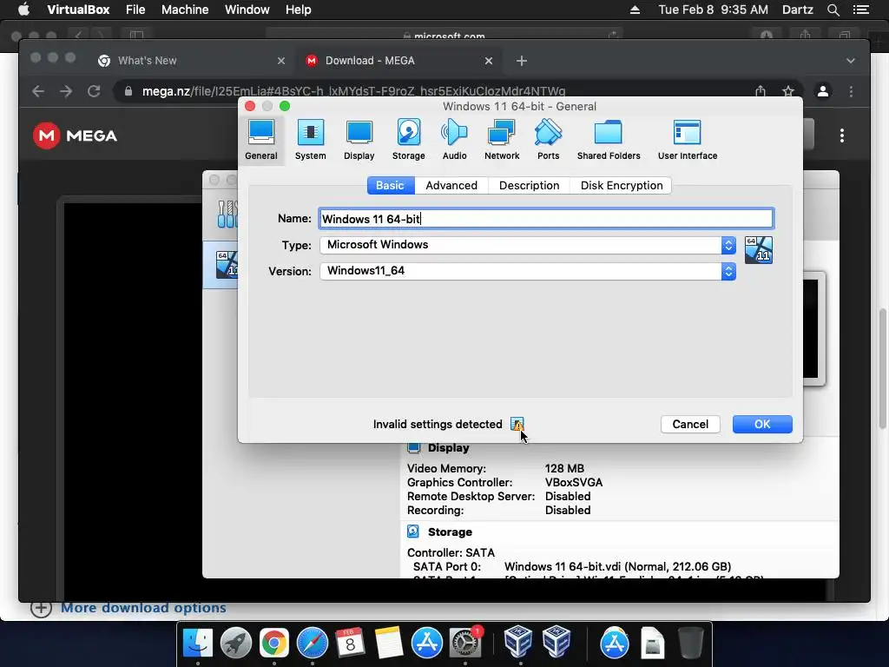Open the Version dropdown Windows11_64
Screen dimensions: 889x667
528,271
